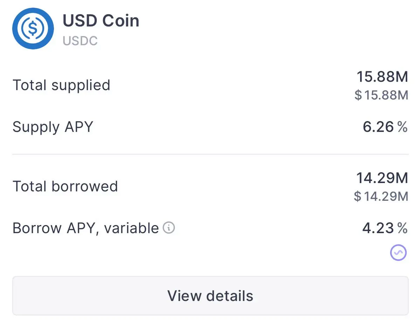Click the USD Coin title
Screen dimensions: 420x334
101,21
